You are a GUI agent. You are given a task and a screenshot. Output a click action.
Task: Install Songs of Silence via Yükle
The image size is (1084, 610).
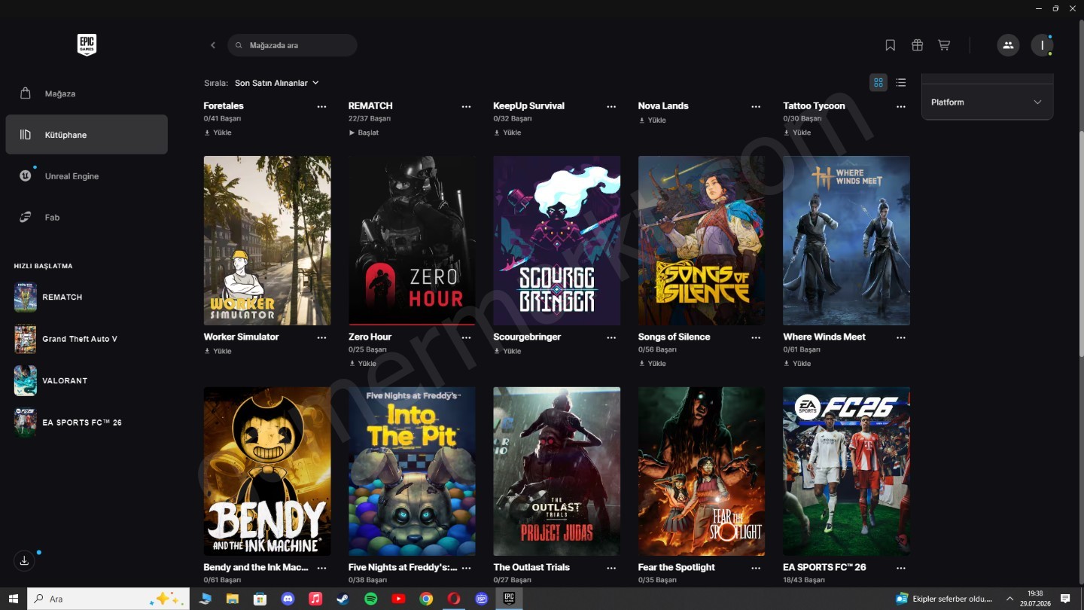(x=652, y=363)
